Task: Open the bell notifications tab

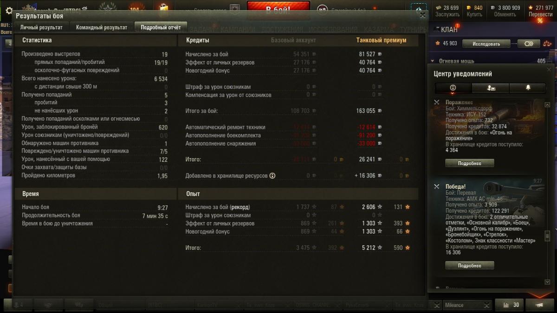Action: 528,88
